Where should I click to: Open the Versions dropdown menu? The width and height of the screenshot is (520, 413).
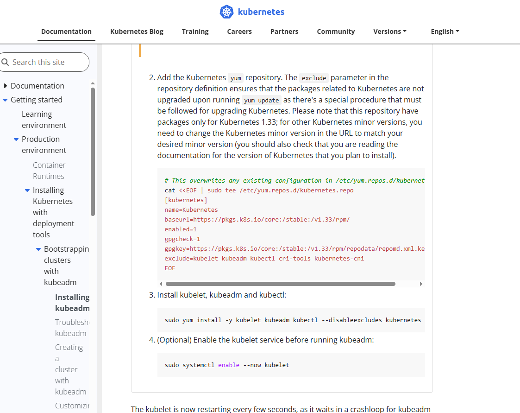390,32
